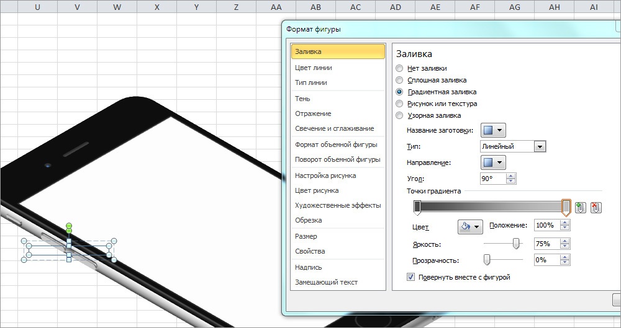Open the Надпись category
Viewport: 621px width, 328px height.
[x=338, y=267]
